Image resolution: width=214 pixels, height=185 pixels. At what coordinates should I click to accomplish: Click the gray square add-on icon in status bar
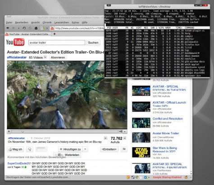133,177
